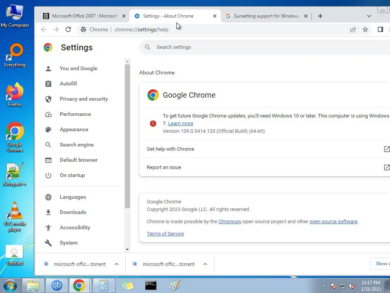Image resolution: width=390 pixels, height=293 pixels.
Task: Open Appearance settings
Action: click(x=74, y=130)
